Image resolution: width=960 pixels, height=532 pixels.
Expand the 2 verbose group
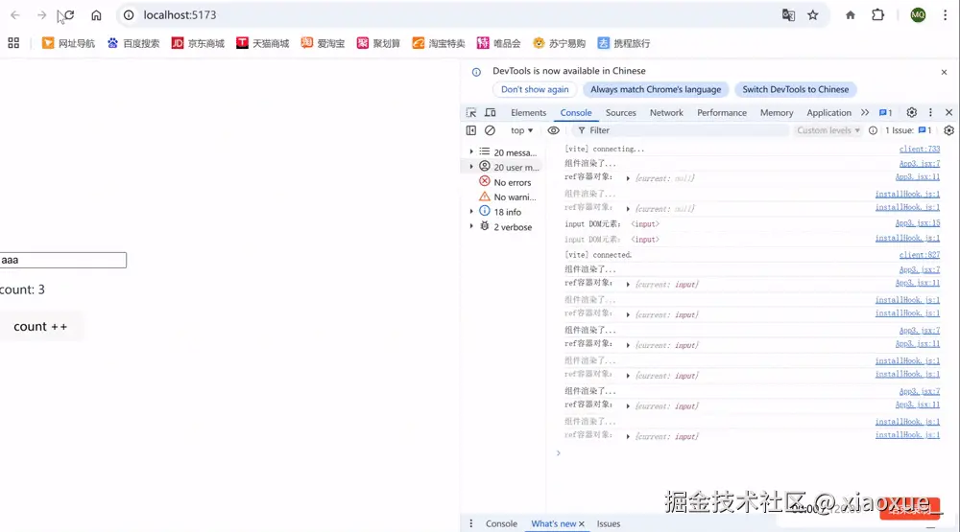pyautogui.click(x=471, y=226)
